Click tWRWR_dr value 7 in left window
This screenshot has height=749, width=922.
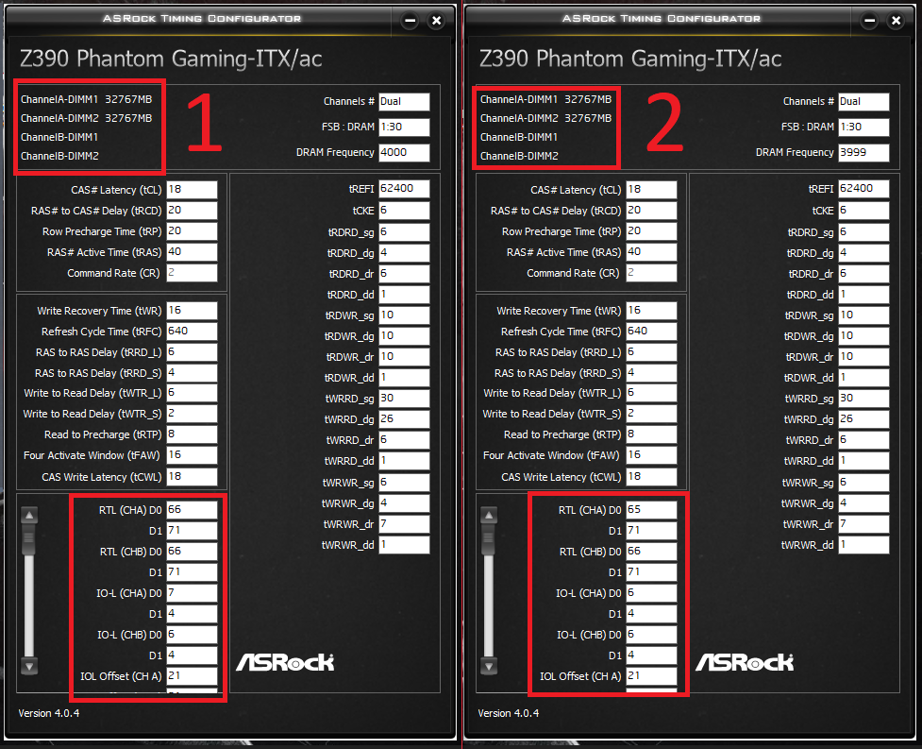point(404,523)
